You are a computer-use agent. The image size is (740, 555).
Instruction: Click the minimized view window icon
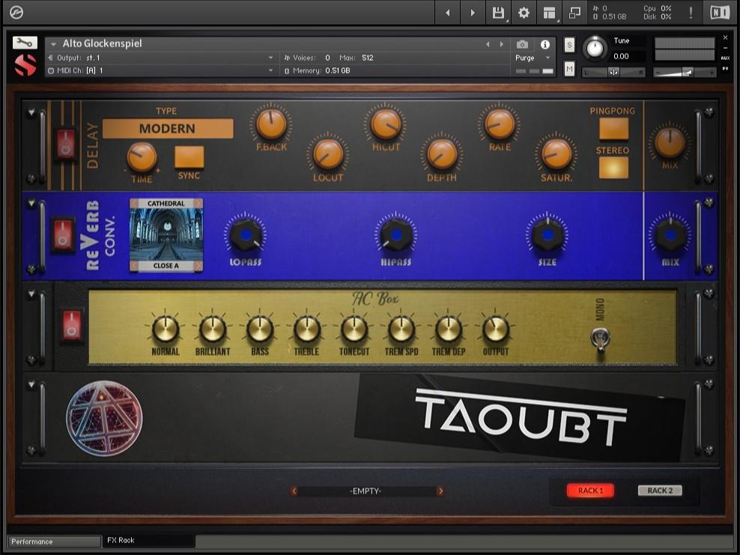(574, 13)
